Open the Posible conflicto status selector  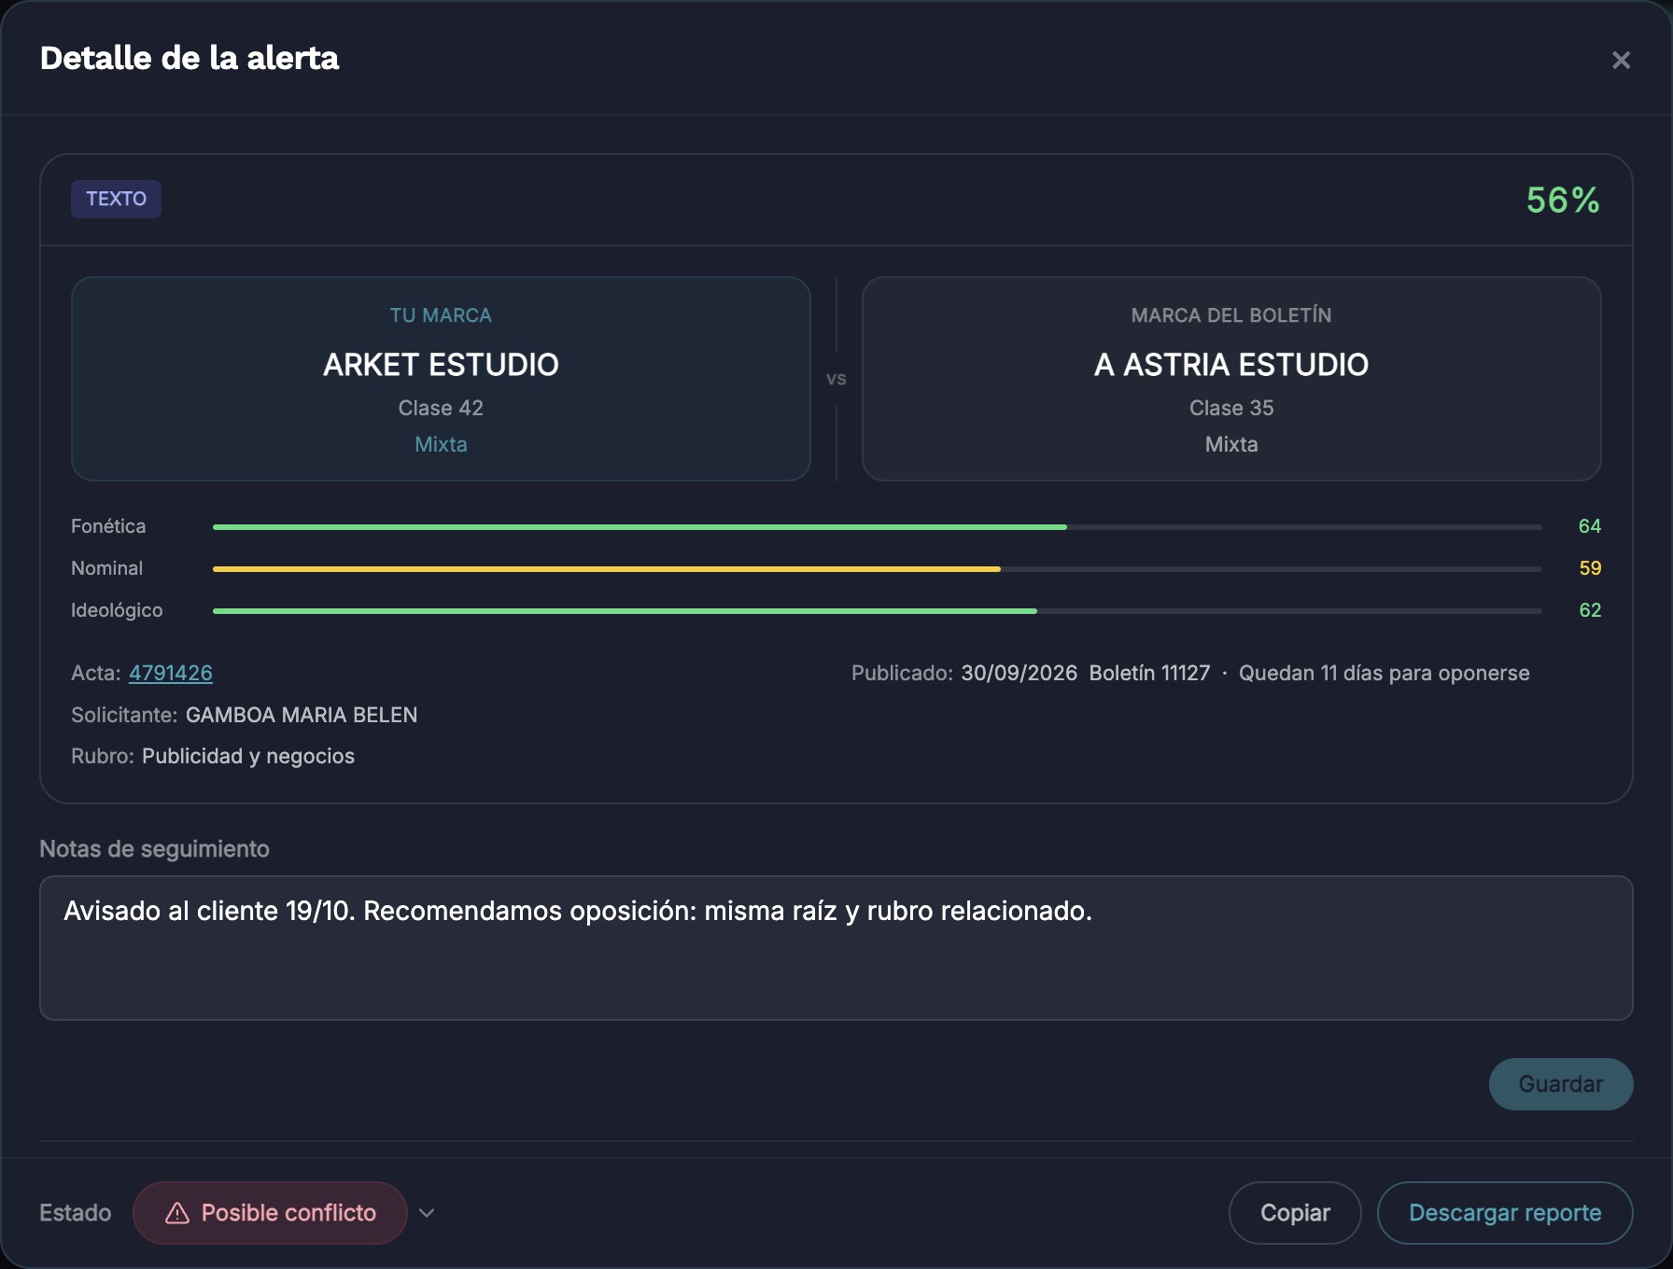[270, 1213]
